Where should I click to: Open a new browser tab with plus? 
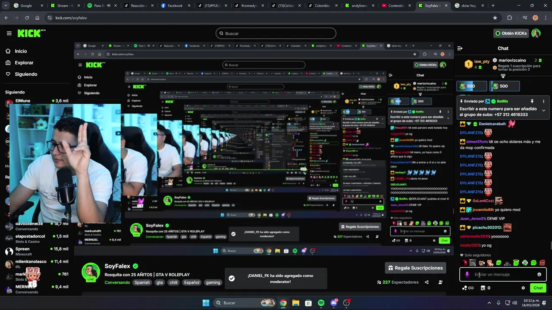[x=493, y=6]
